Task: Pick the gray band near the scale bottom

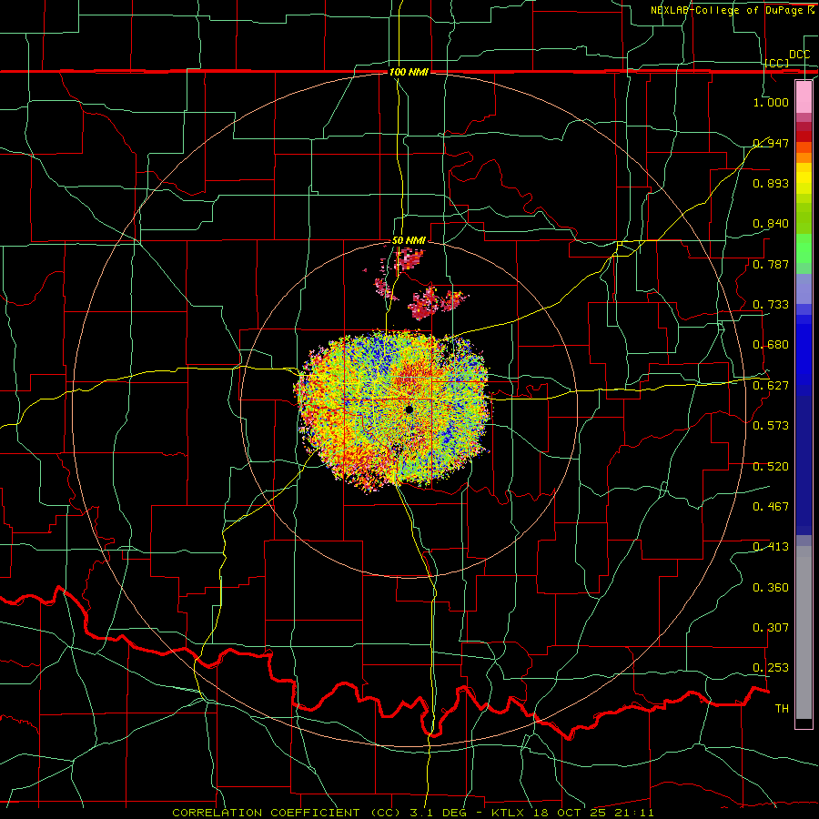Action: (x=804, y=632)
